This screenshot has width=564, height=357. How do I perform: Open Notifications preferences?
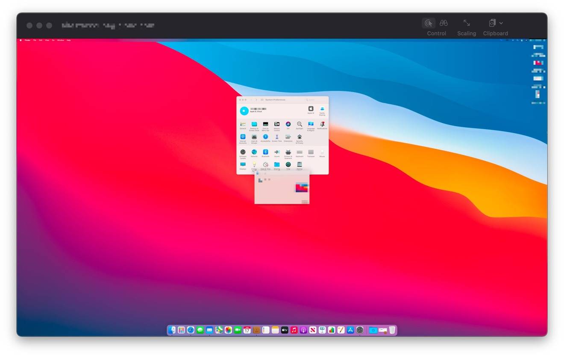pos(322,126)
